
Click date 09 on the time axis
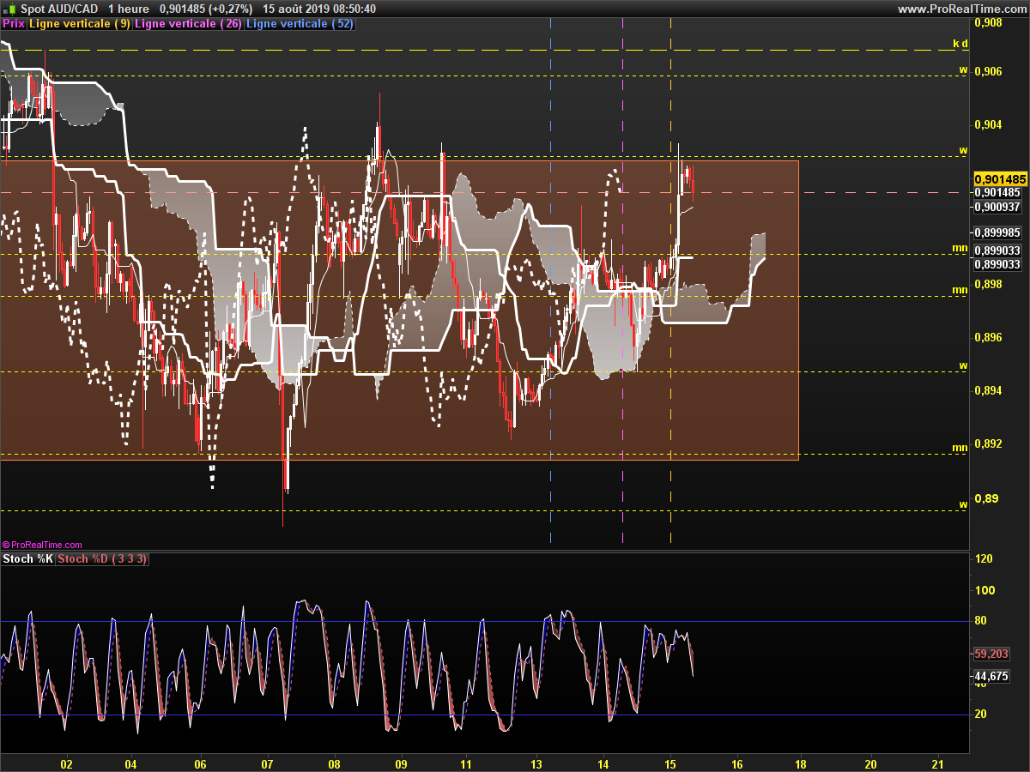coord(400,763)
